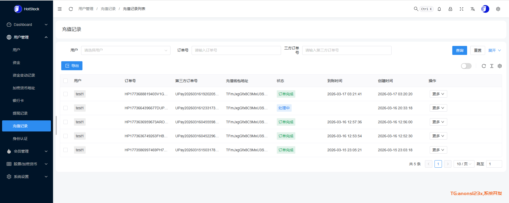Expand the 系统设置 sidebar menu
Viewport: 509px width, 203px height.
tap(27, 177)
